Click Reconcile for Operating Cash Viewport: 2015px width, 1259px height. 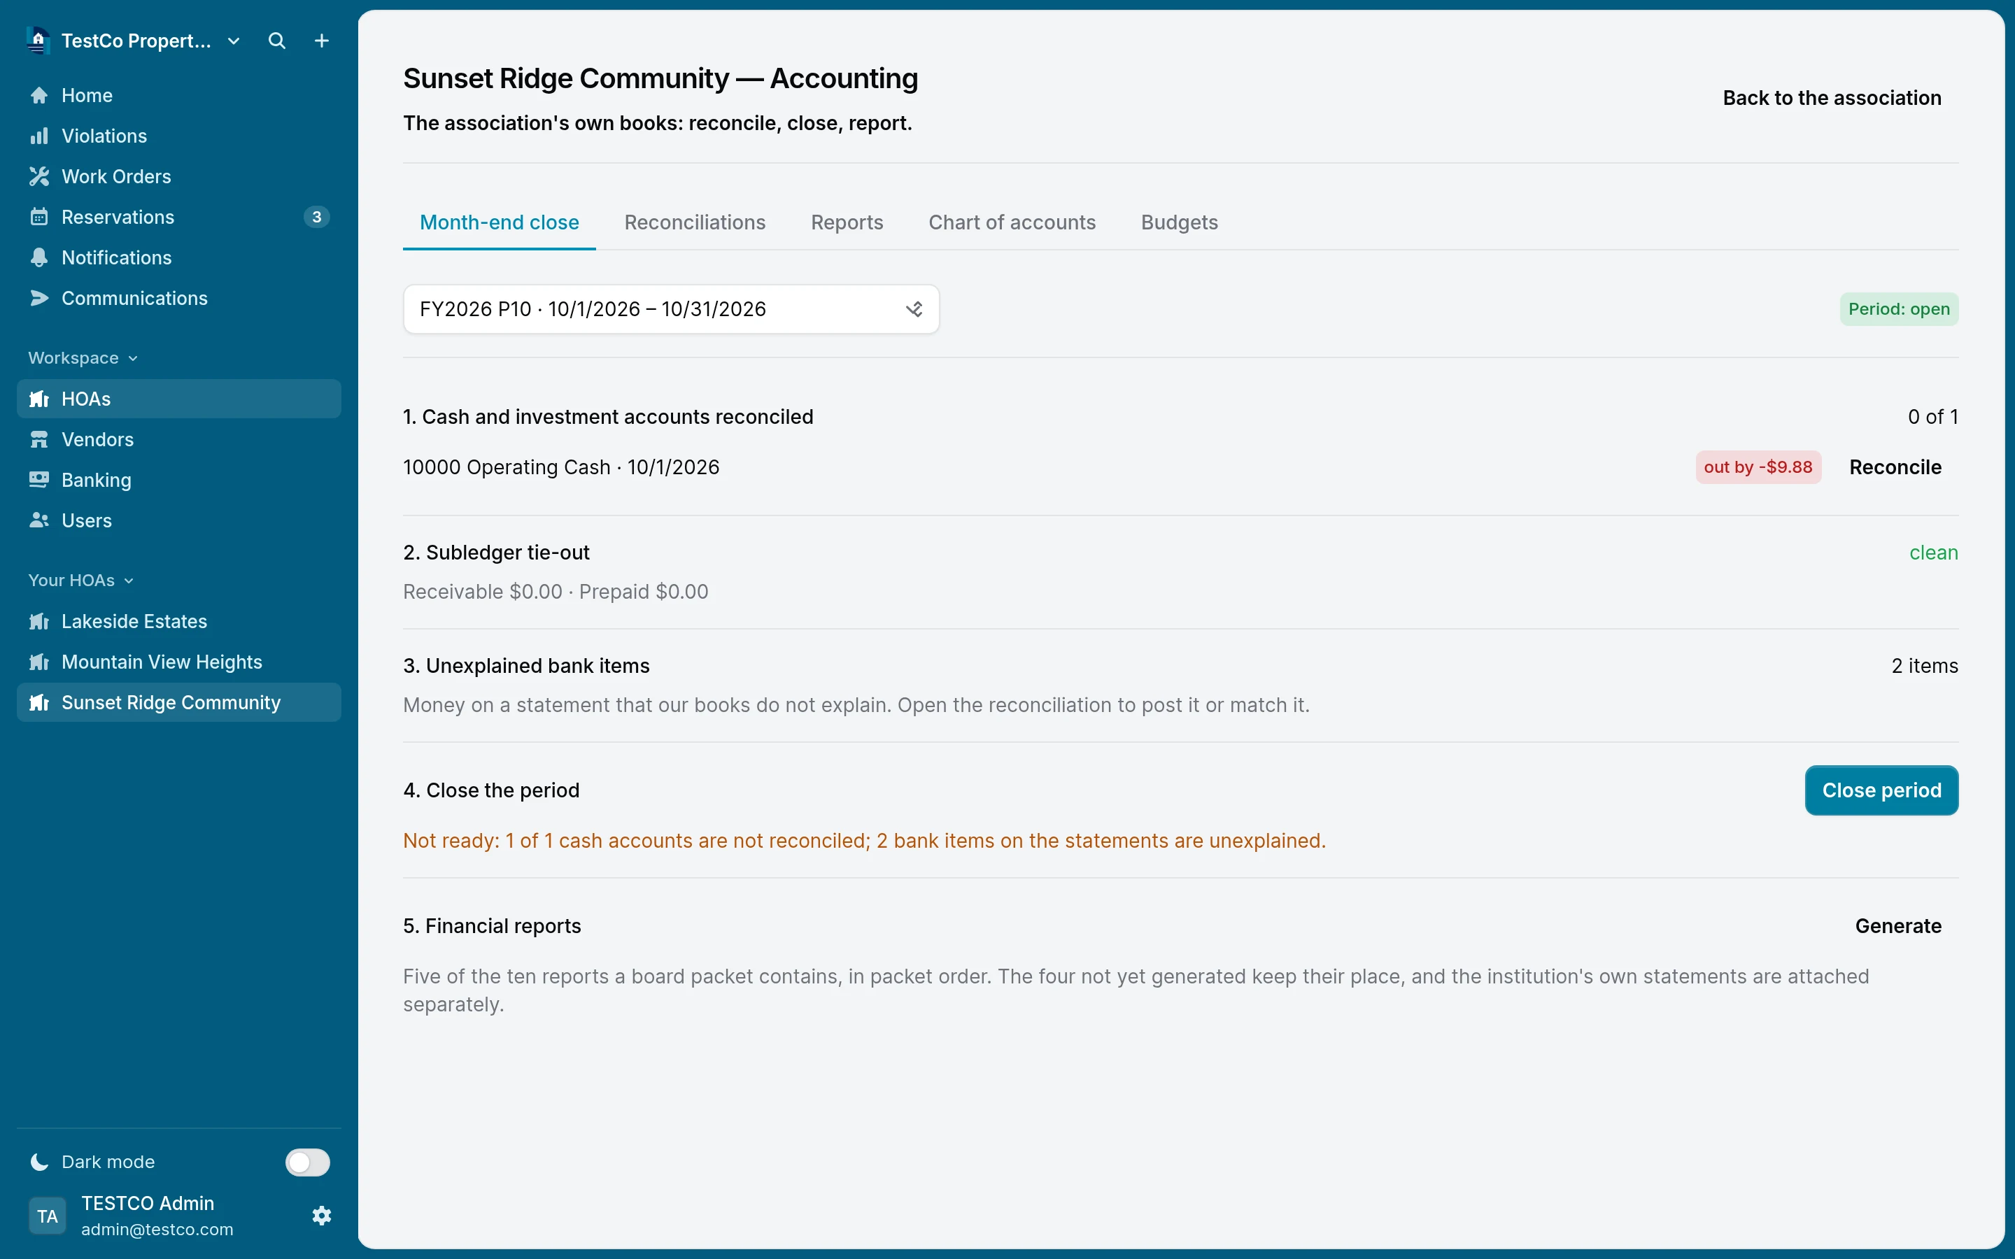tap(1895, 467)
